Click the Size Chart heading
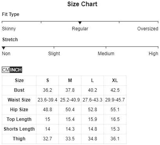160x145 pixels. pos(82,4)
